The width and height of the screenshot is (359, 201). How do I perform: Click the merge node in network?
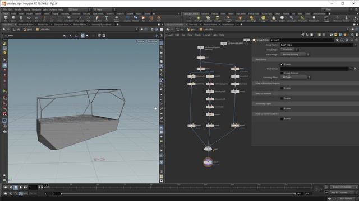click(208, 149)
